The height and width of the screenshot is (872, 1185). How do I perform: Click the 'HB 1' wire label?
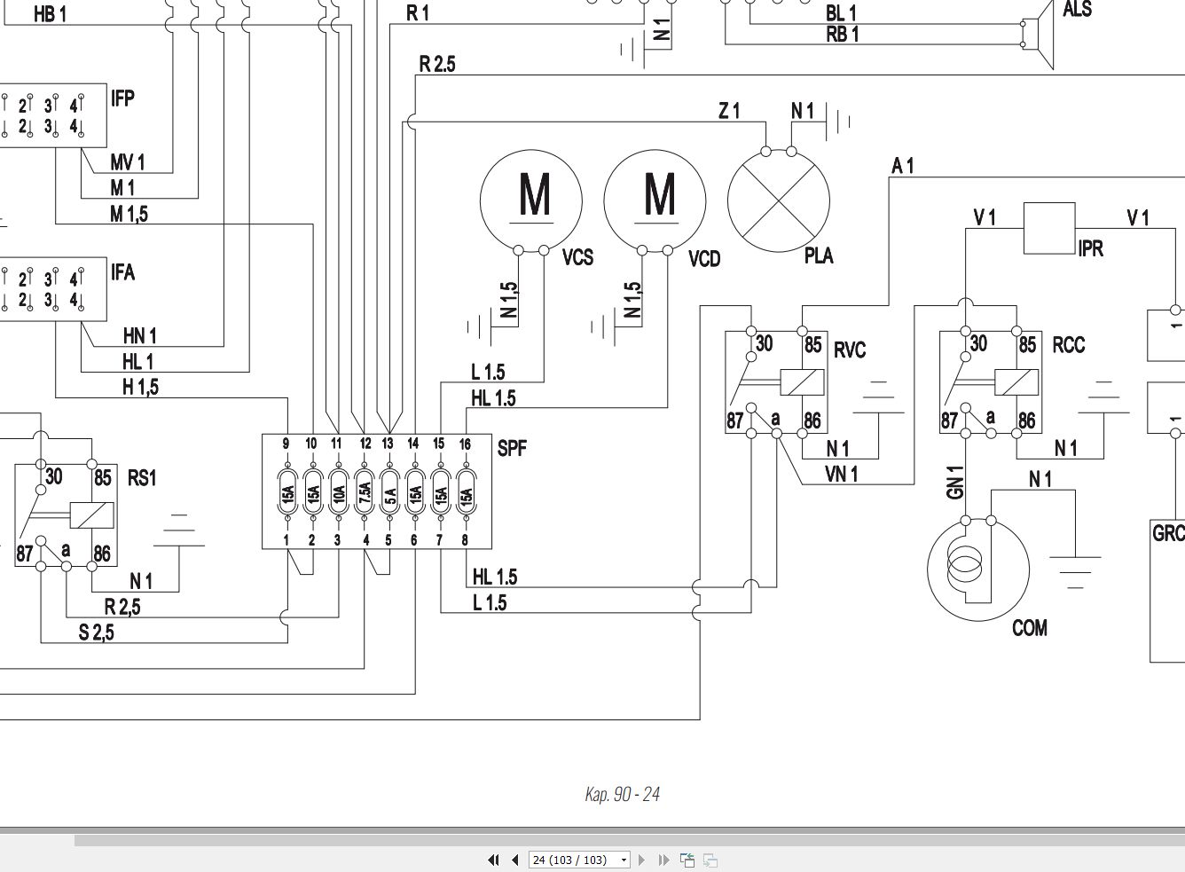pos(51,14)
